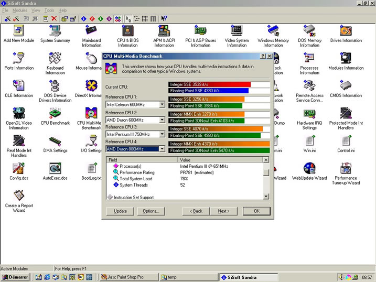The width and height of the screenshot is (376, 282).
Task: Open Processes Information module
Action: [x=309, y=64]
